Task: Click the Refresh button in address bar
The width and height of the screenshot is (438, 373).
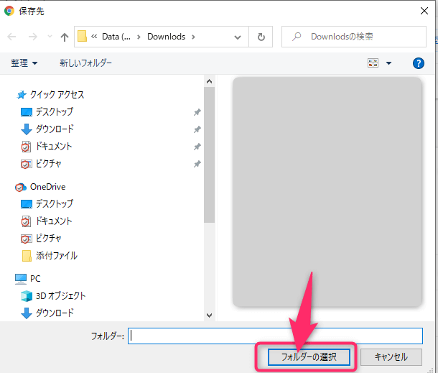Action: [261, 37]
